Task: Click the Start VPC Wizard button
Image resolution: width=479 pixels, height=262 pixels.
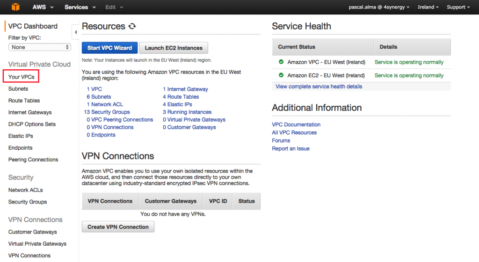Action: click(x=109, y=48)
